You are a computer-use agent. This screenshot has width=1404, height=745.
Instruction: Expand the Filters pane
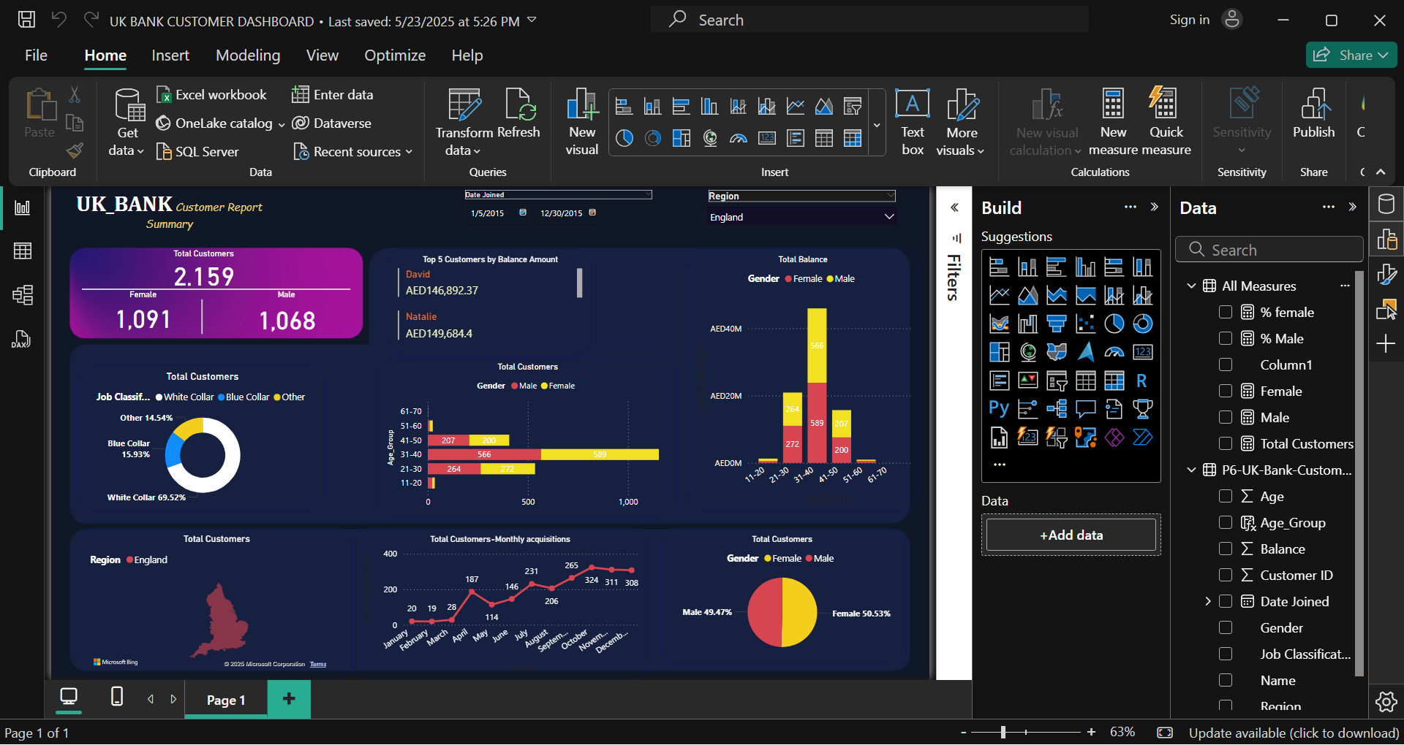tap(954, 208)
